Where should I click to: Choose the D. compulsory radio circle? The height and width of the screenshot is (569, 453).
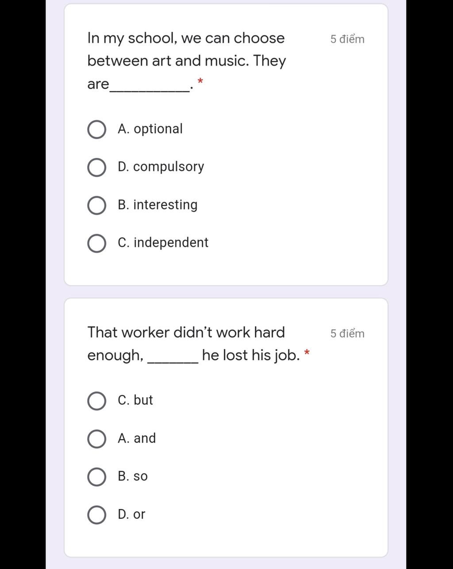coord(96,168)
